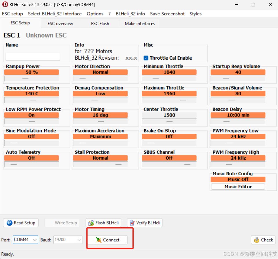Click the Temperature Protection slider
Screen dimensions: 278x259
pos(31,100)
